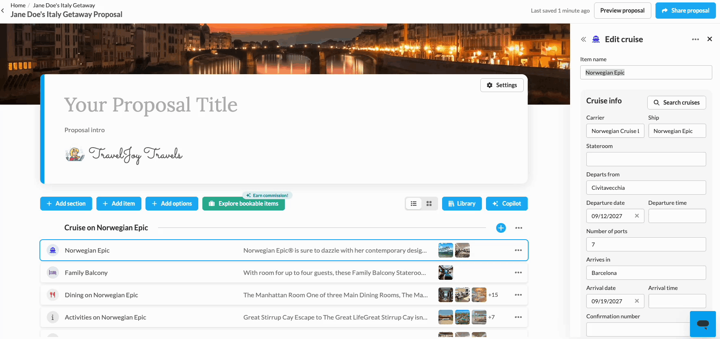Image resolution: width=720 pixels, height=339 pixels.
Task: Click Preview proposal button
Action: click(x=622, y=11)
